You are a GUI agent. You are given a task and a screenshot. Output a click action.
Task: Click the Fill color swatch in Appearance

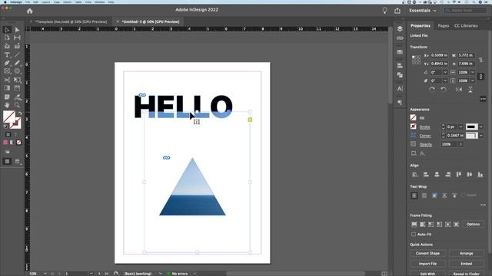coord(414,117)
